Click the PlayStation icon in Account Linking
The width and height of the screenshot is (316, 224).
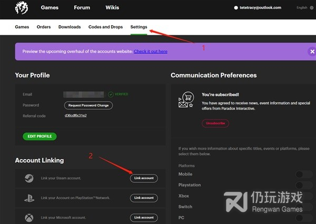click(x=29, y=198)
